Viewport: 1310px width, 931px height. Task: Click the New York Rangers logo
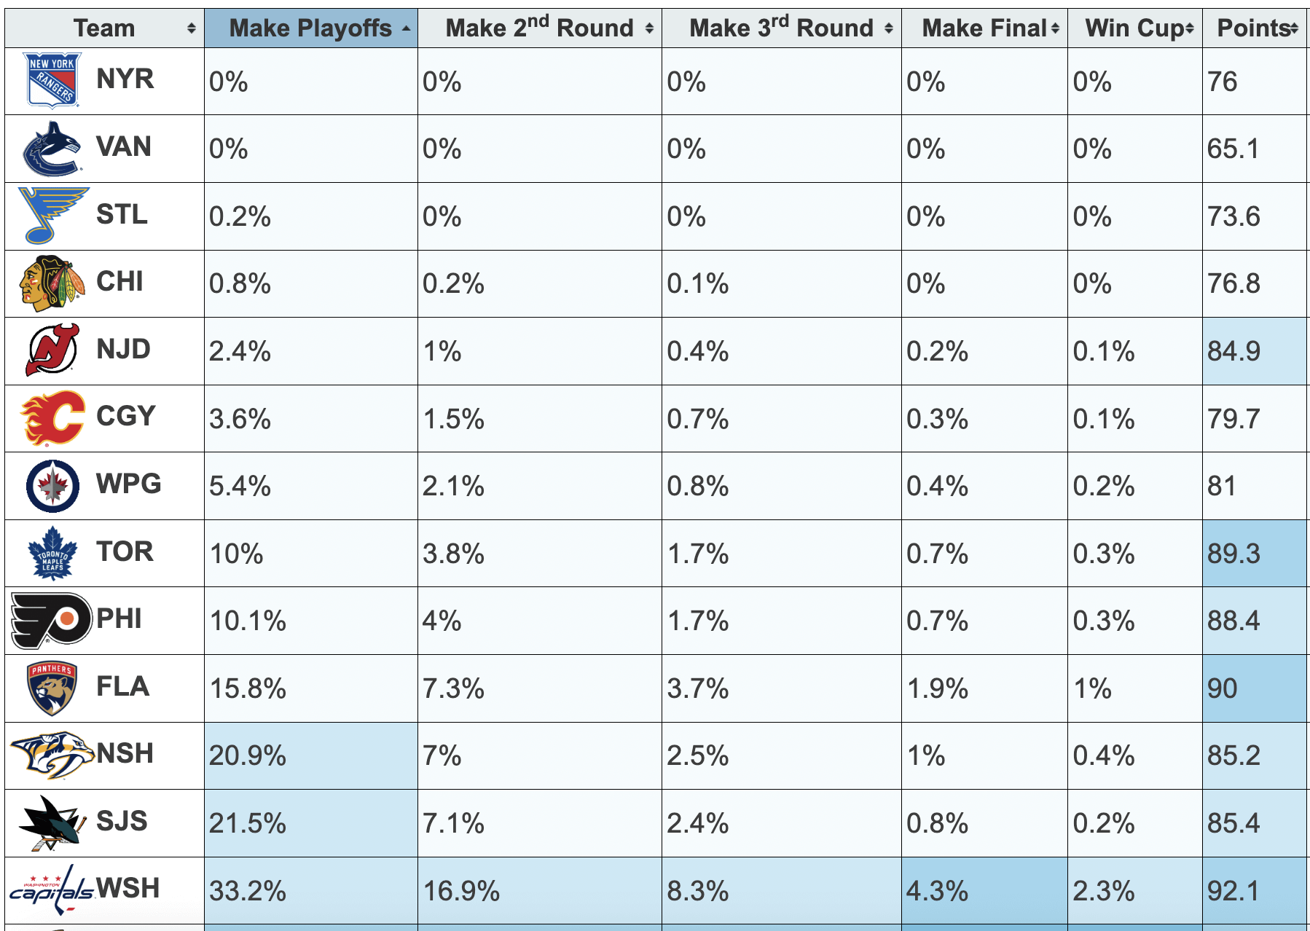(x=52, y=80)
